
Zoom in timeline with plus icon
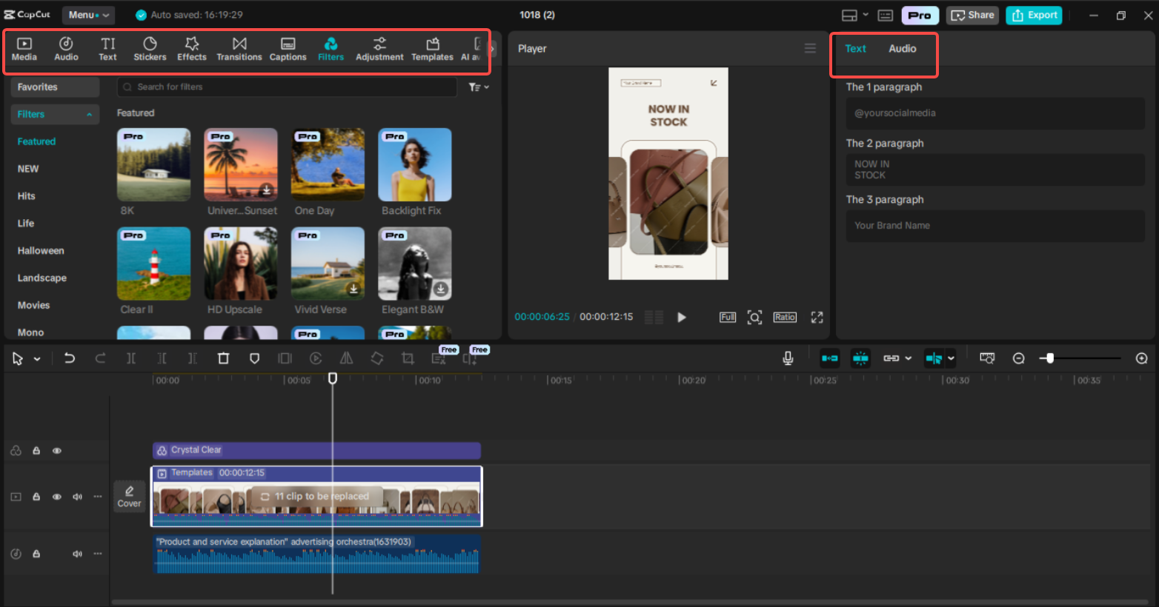(1142, 358)
